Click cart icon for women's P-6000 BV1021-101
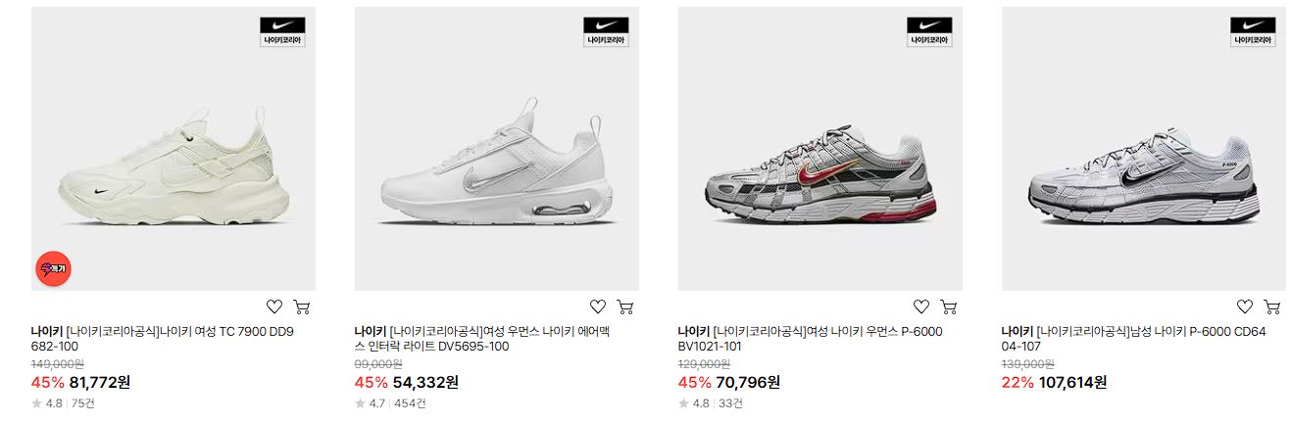The image size is (1291, 424). [949, 306]
